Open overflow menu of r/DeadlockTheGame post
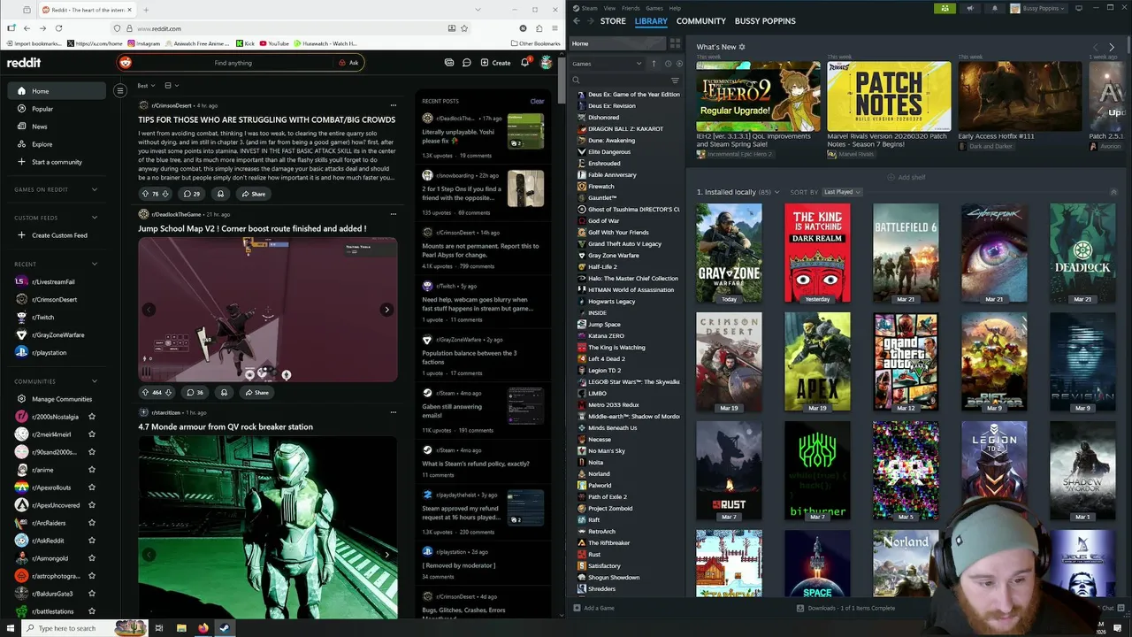The height and width of the screenshot is (637, 1132). (394, 214)
